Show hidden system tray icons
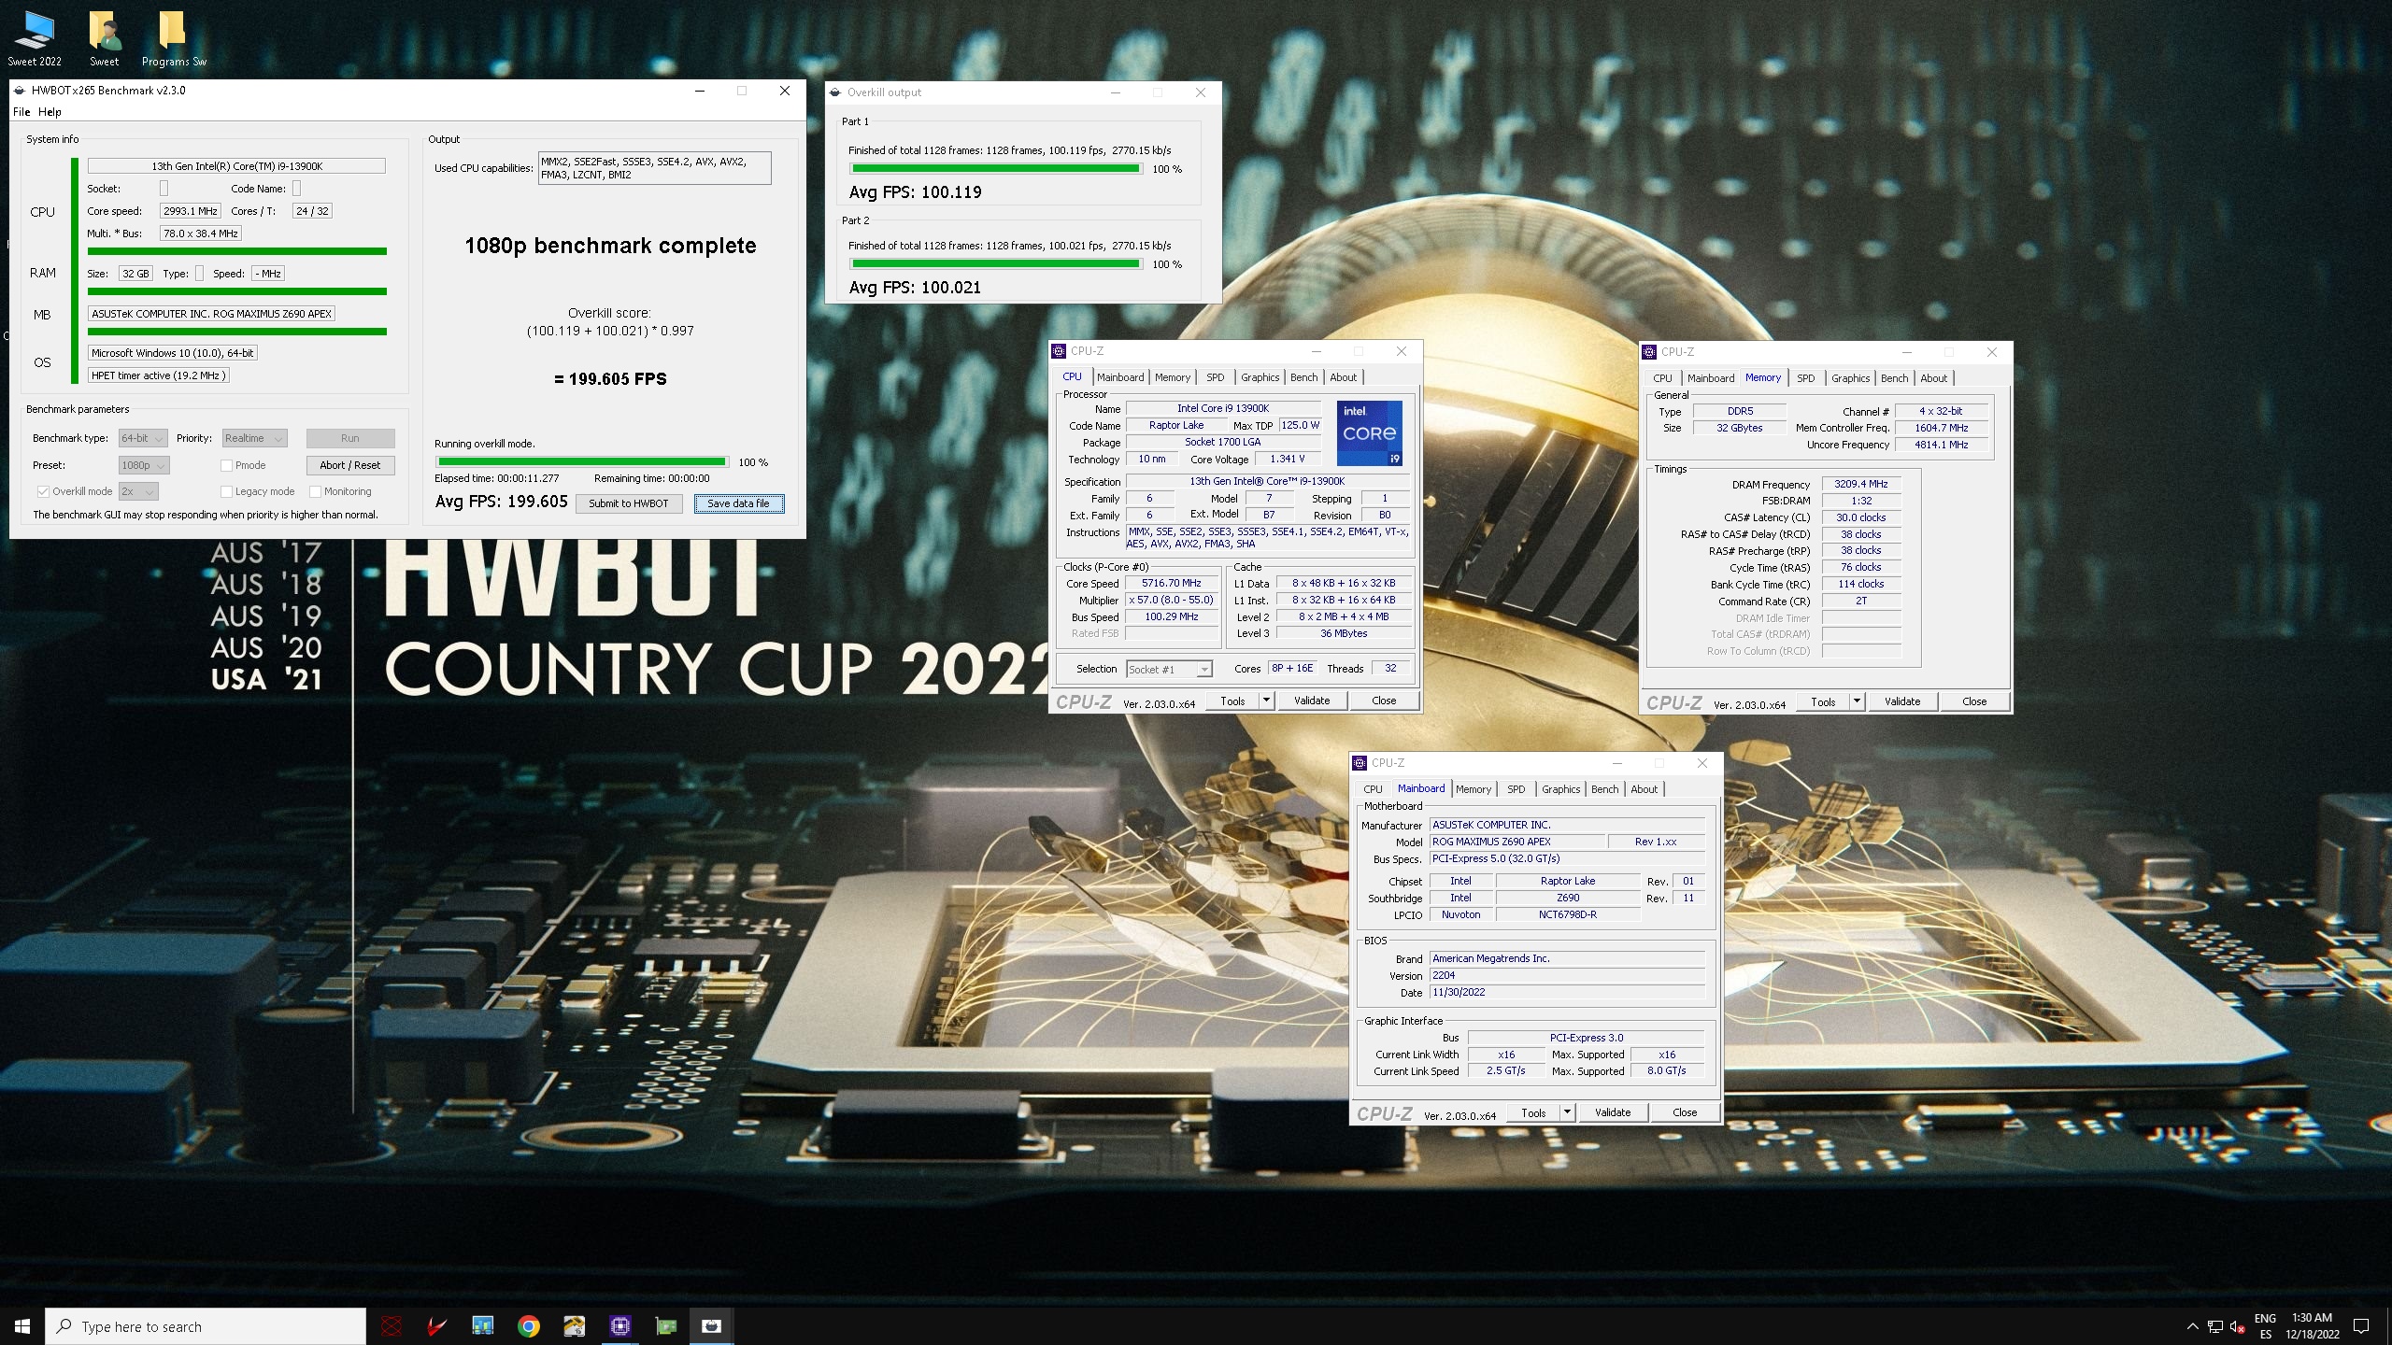The width and height of the screenshot is (2392, 1345). 2192,1326
